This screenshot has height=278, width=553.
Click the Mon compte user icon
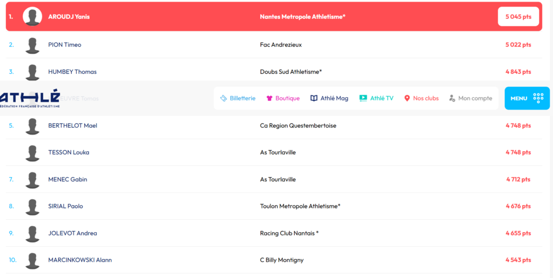pos(452,98)
